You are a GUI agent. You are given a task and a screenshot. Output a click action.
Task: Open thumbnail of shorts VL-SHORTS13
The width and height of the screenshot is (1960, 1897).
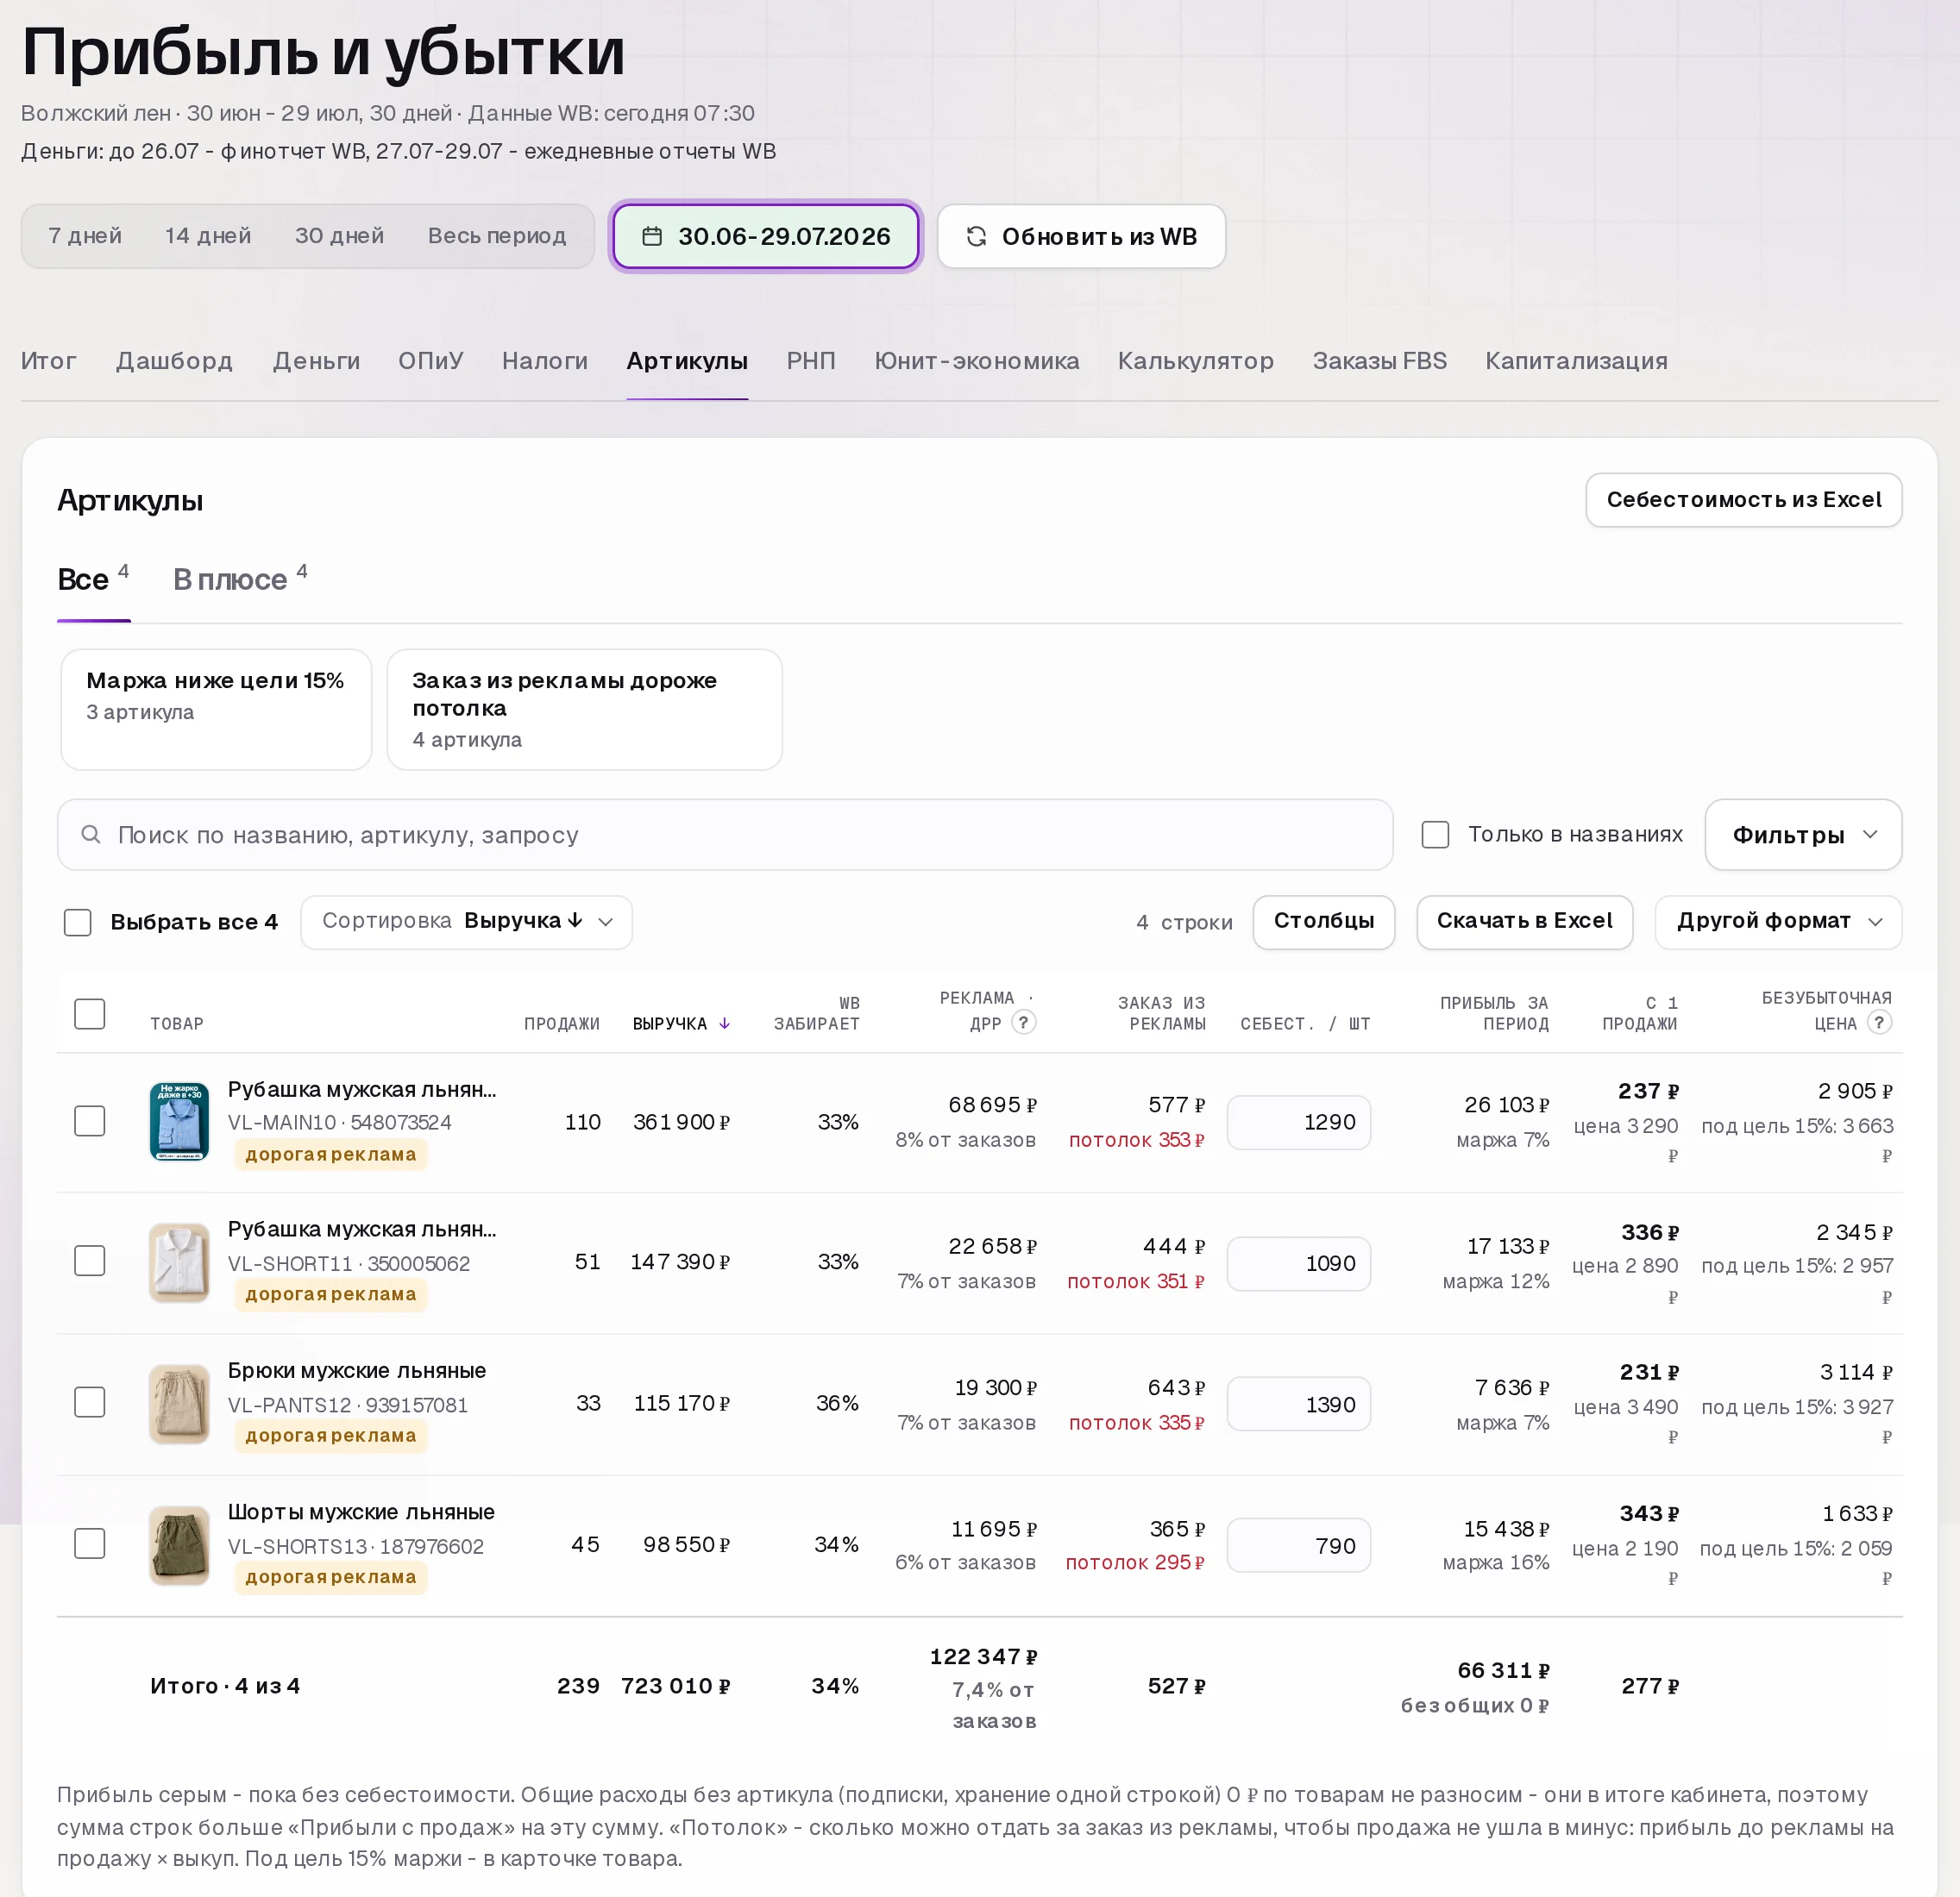point(179,1545)
